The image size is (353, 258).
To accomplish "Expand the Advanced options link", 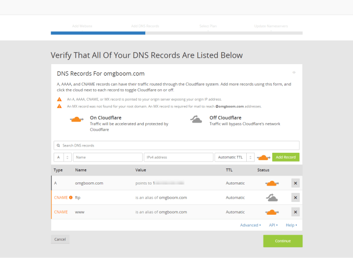I will click(250, 225).
